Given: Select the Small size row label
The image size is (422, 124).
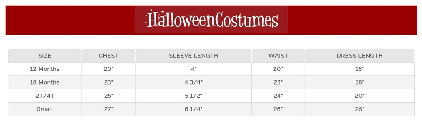Looking at the screenshot, I should (x=45, y=109).
